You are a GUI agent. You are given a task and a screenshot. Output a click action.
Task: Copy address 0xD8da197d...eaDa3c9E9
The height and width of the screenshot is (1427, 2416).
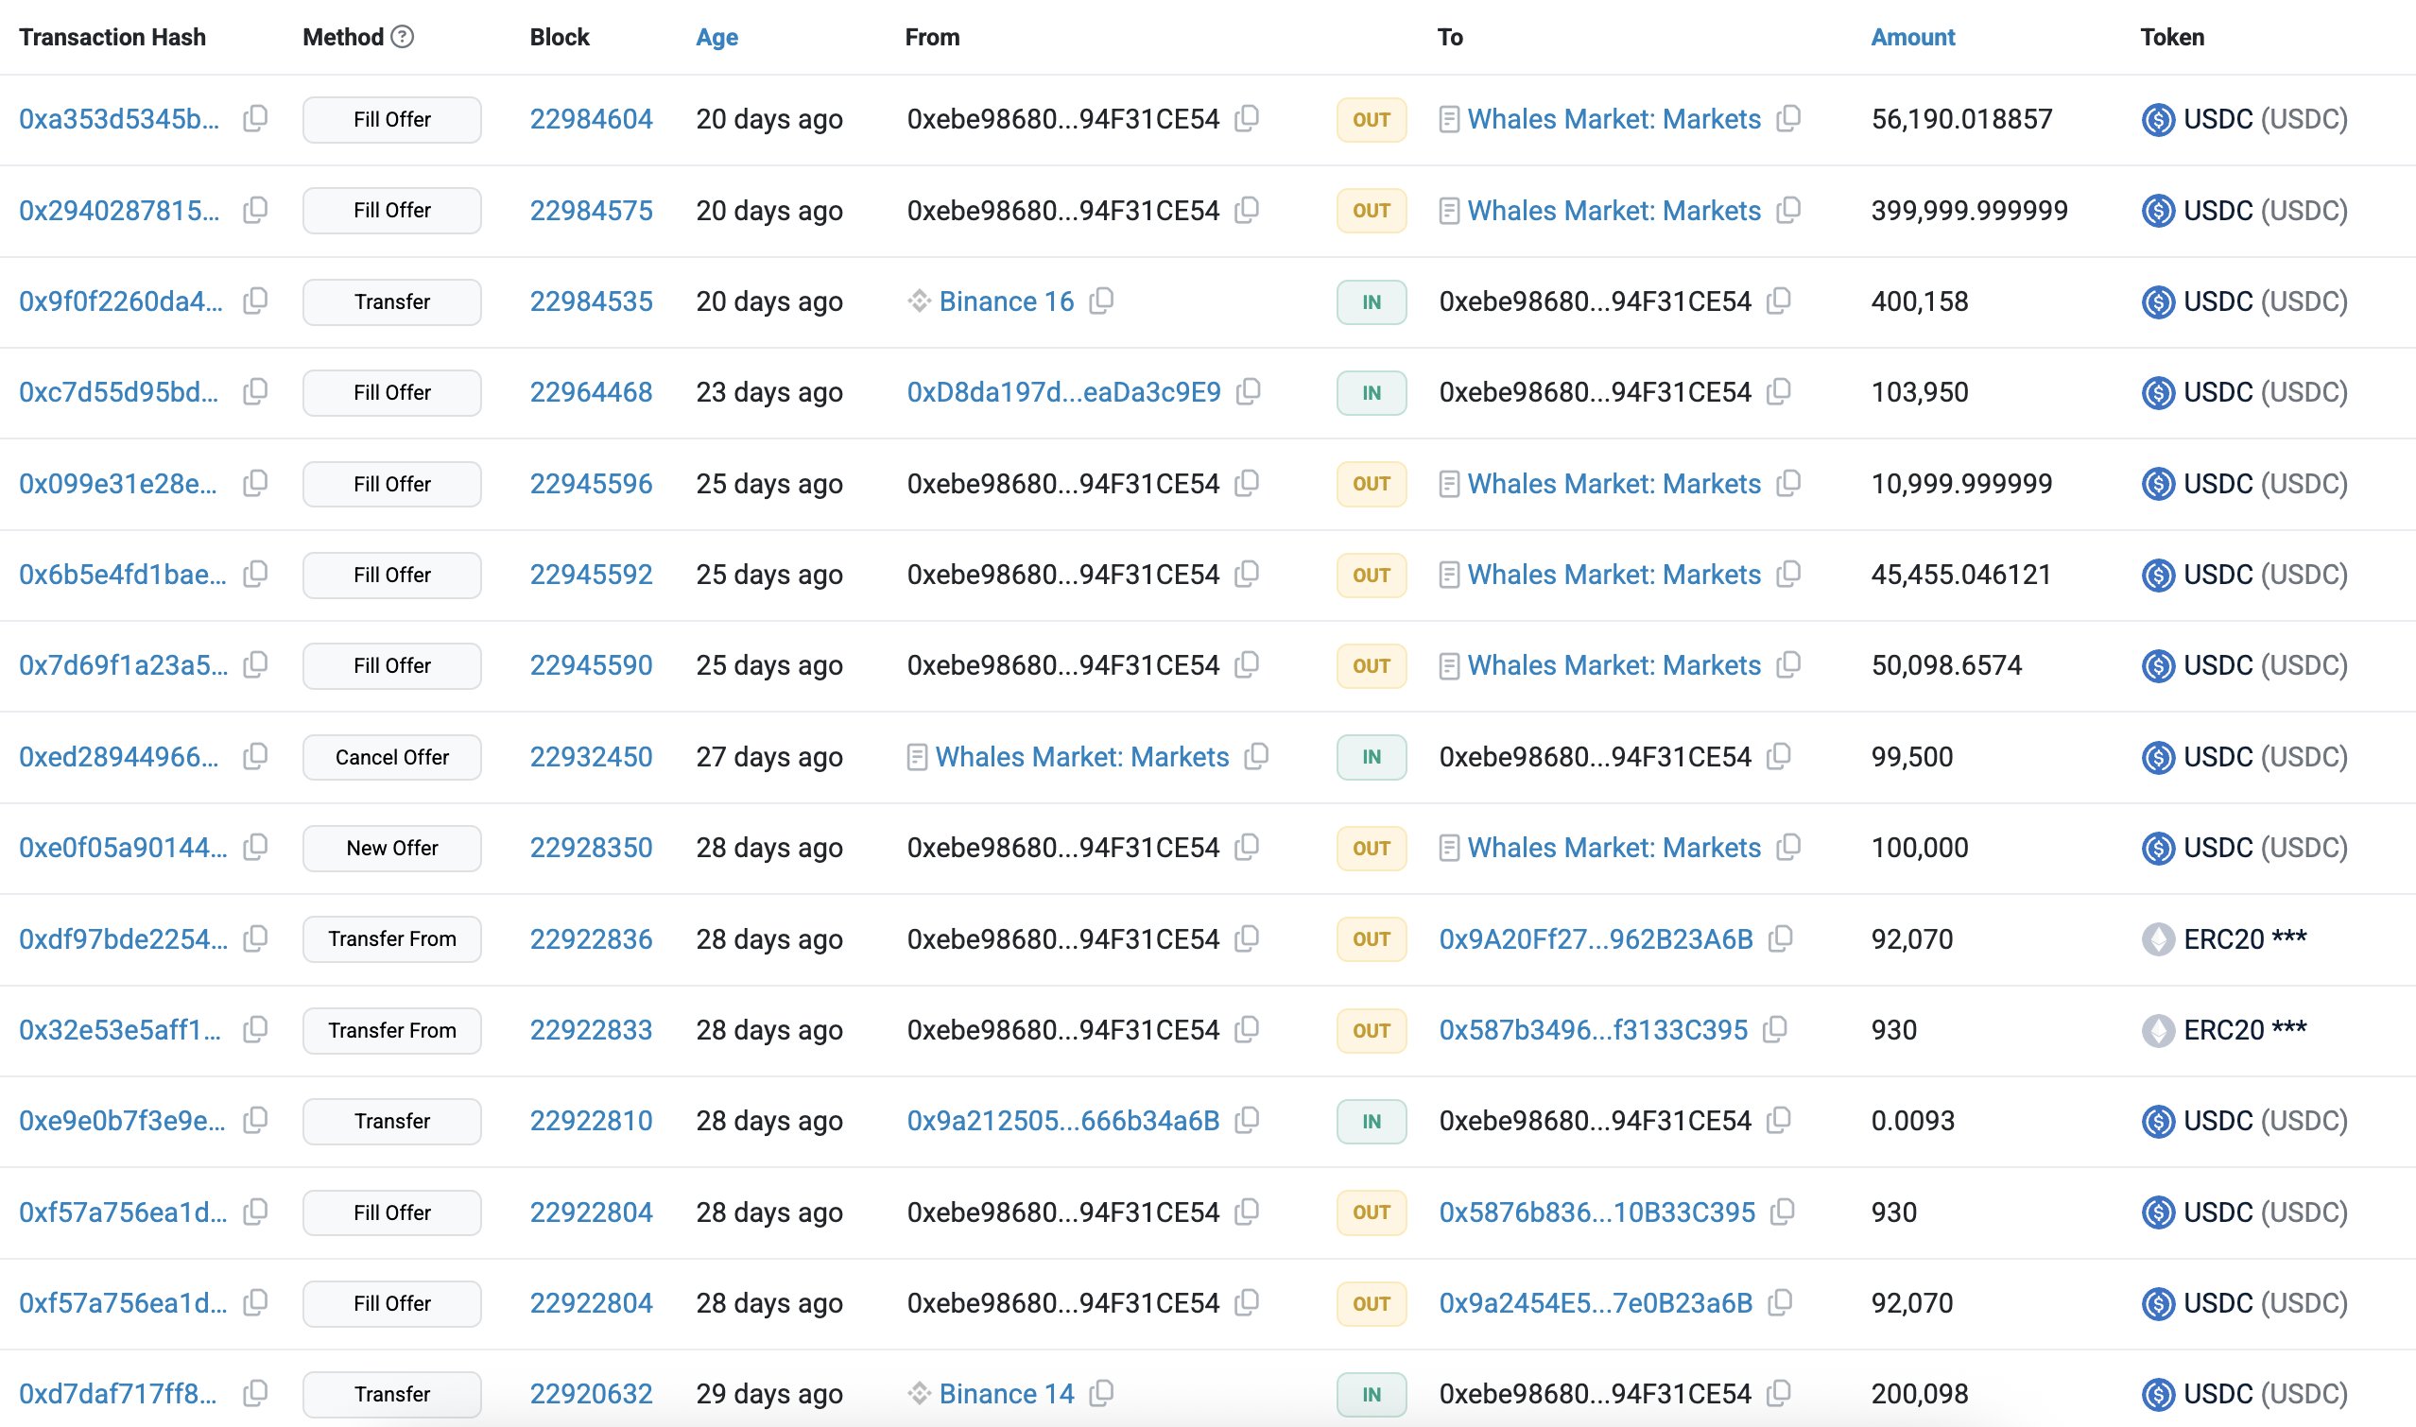(x=1248, y=392)
